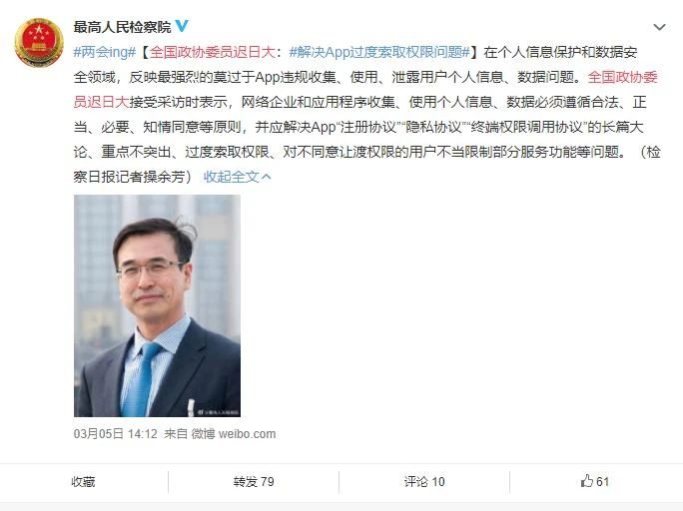Open hashtag #解决App过度索取权限问题#
The height and width of the screenshot is (511, 683).
tap(379, 52)
